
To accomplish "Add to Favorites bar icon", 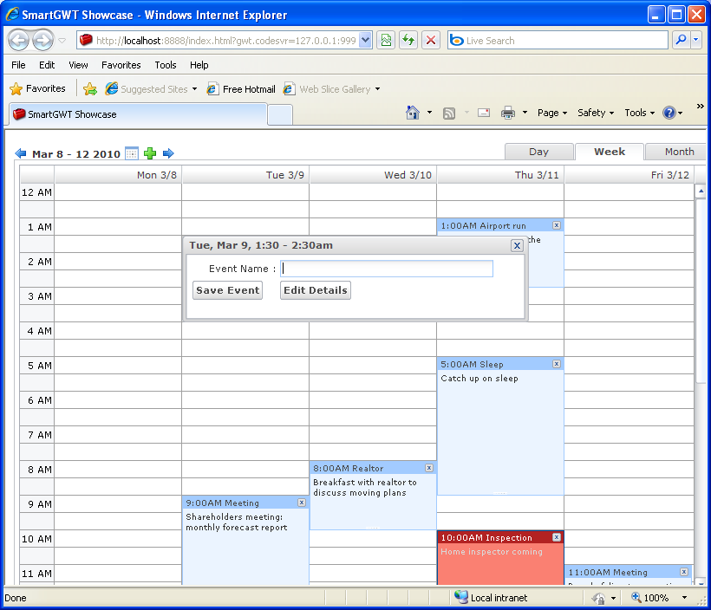I will (90, 89).
